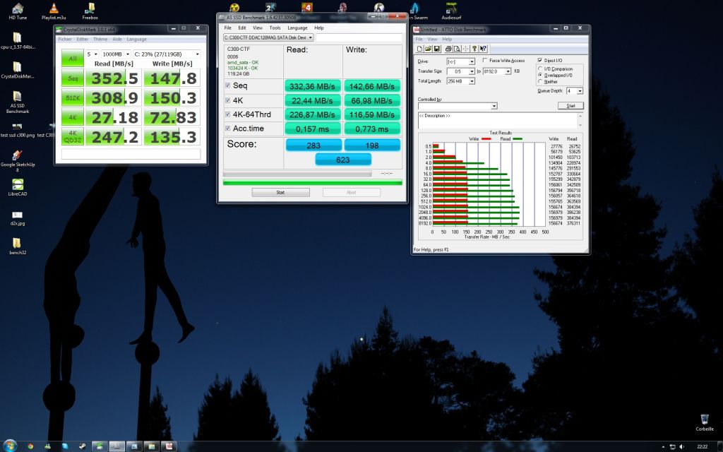Click the Open folder icon in ATTO toolbar
The height and width of the screenshot is (452, 723).
429,49
